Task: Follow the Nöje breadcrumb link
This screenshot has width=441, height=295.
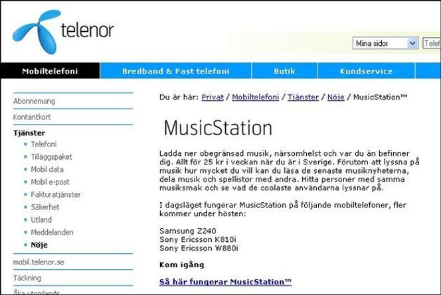Action: point(336,97)
